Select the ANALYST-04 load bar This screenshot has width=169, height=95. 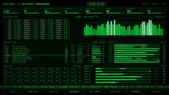pos(123,77)
